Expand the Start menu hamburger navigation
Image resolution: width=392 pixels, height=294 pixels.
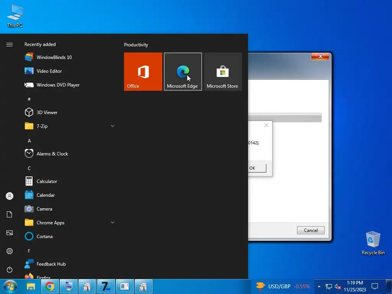10,44
